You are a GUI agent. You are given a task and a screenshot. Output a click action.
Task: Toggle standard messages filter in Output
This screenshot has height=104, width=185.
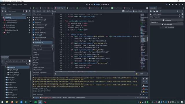click(x=145, y=85)
